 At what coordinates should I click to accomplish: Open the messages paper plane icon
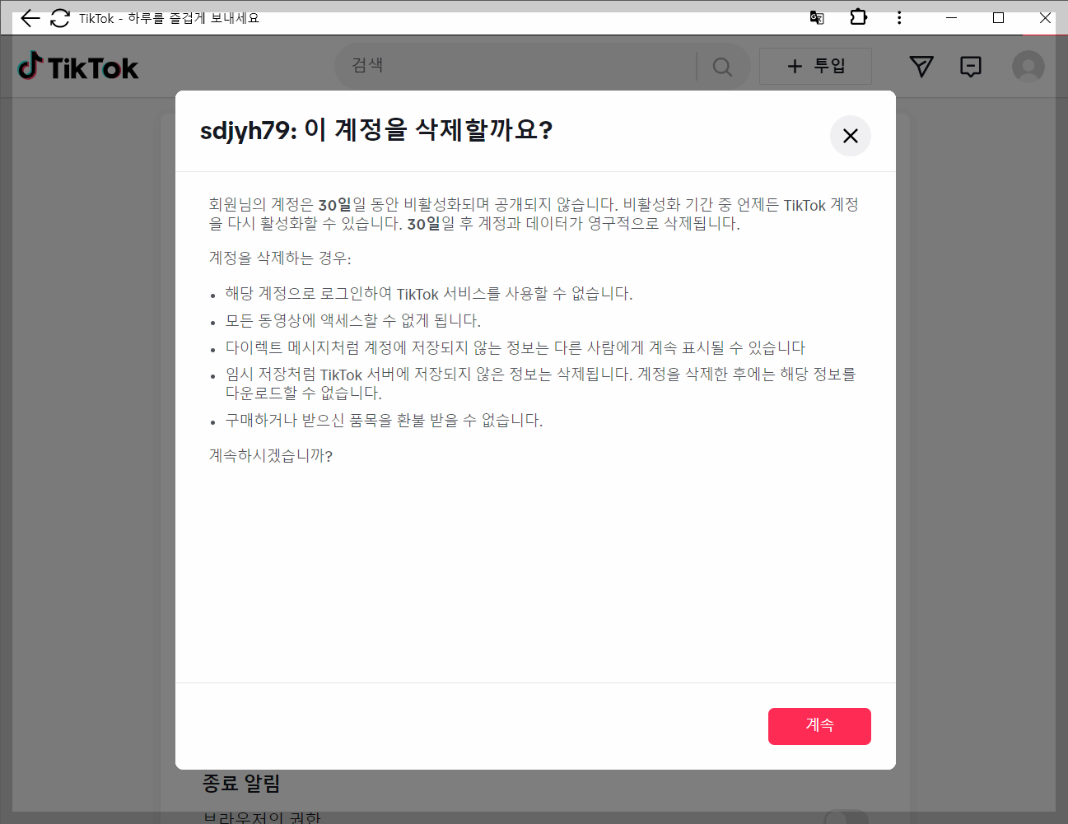pyautogui.click(x=921, y=67)
